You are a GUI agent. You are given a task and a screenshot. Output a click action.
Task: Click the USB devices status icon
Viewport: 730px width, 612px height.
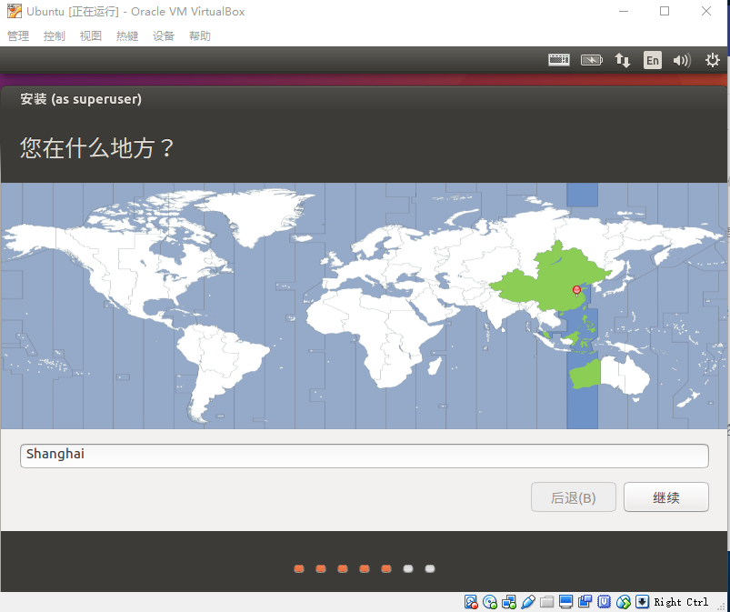coord(528,602)
